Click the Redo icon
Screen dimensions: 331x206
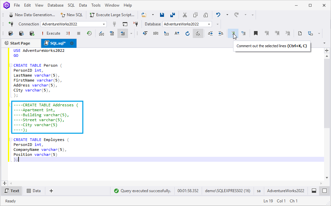point(236,15)
